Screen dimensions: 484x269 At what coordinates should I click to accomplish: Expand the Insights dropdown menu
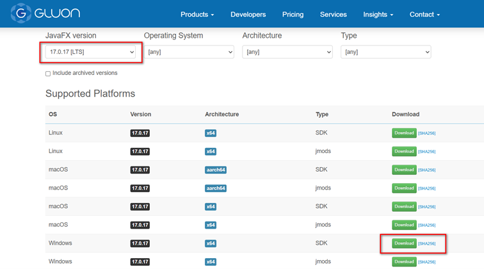point(378,14)
